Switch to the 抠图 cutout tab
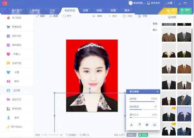Viewport: 194px width, 138px height. 113,11
